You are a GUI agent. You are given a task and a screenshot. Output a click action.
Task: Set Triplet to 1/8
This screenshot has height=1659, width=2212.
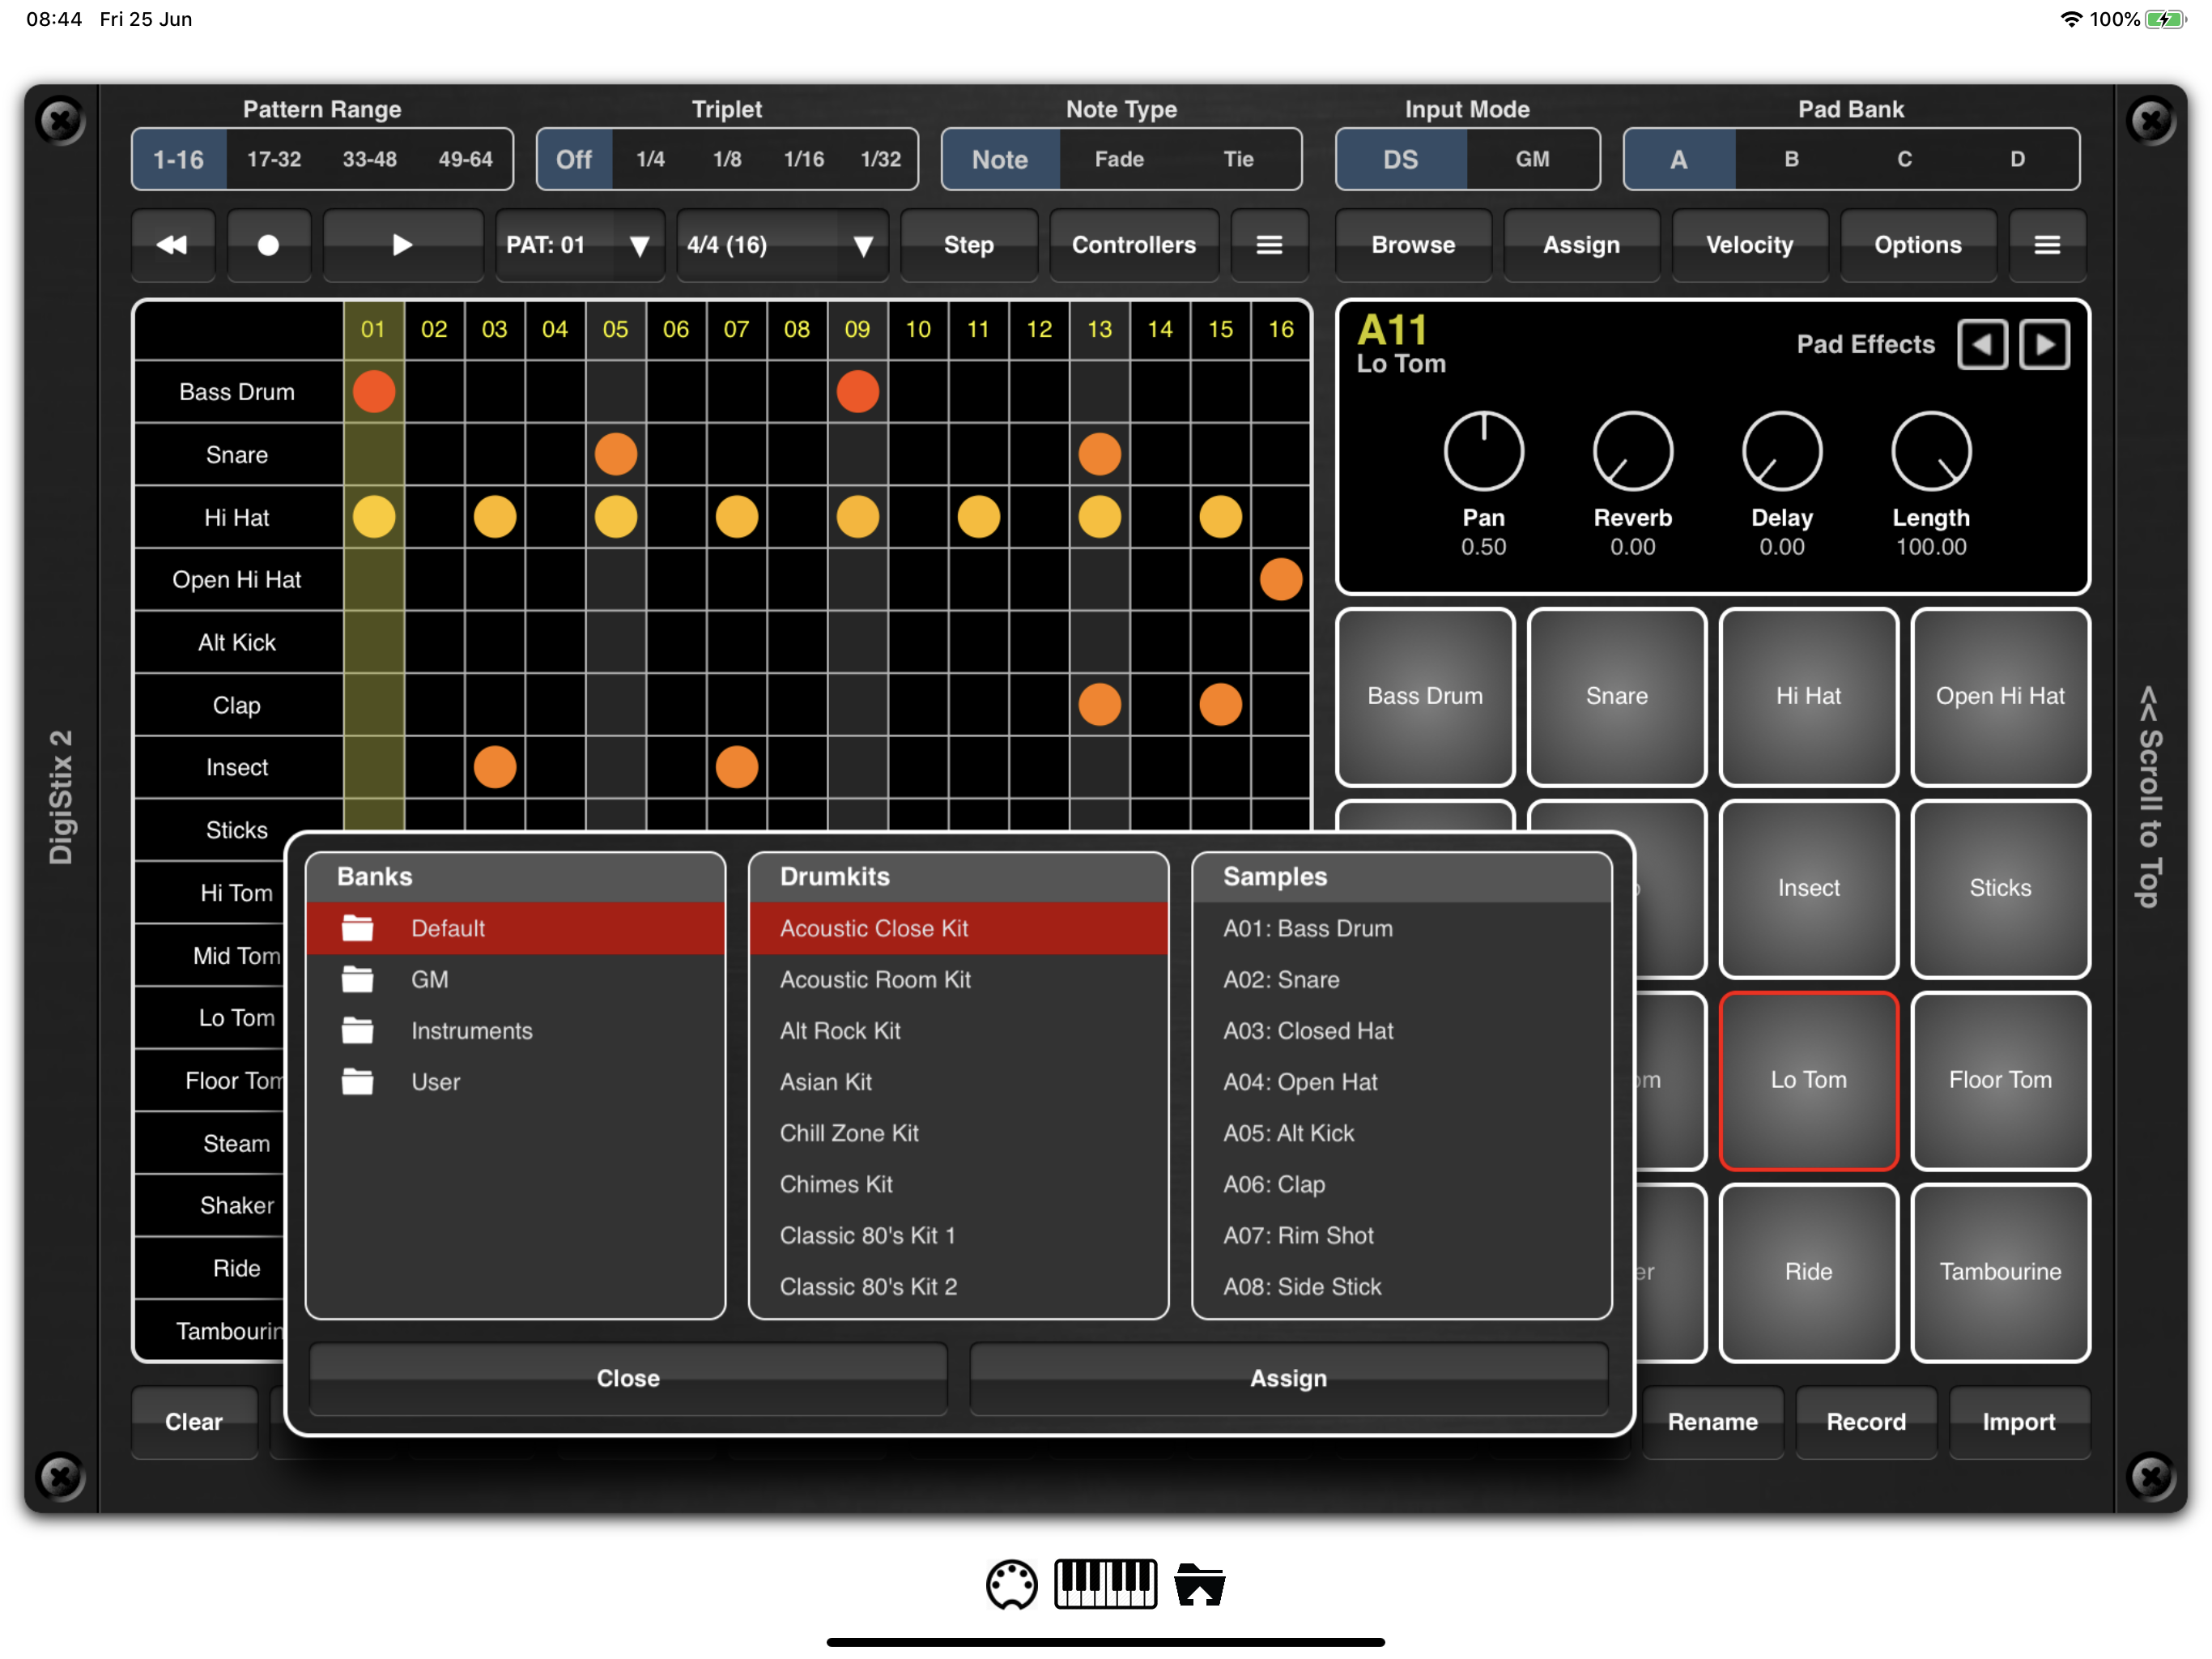(x=727, y=159)
